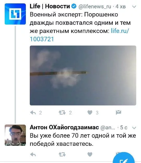
Task: Open Антон ОХайогодзаимас account name
Action: tap(64, 127)
